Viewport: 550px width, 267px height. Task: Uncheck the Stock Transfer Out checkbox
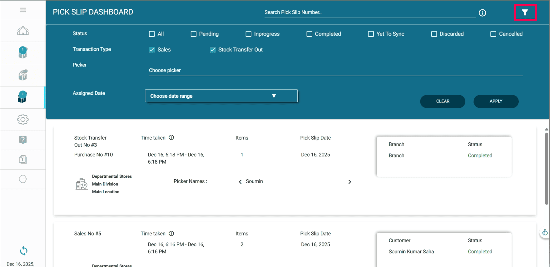pyautogui.click(x=213, y=50)
